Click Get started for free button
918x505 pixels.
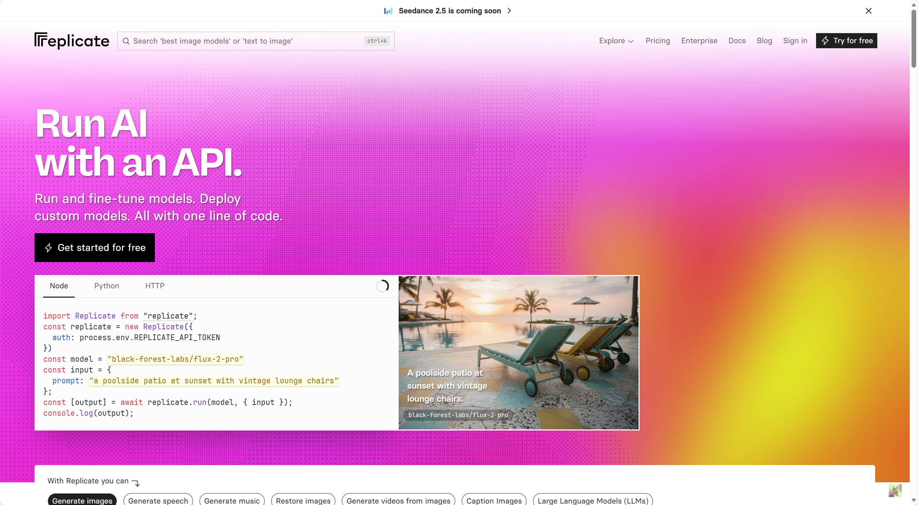tap(95, 248)
